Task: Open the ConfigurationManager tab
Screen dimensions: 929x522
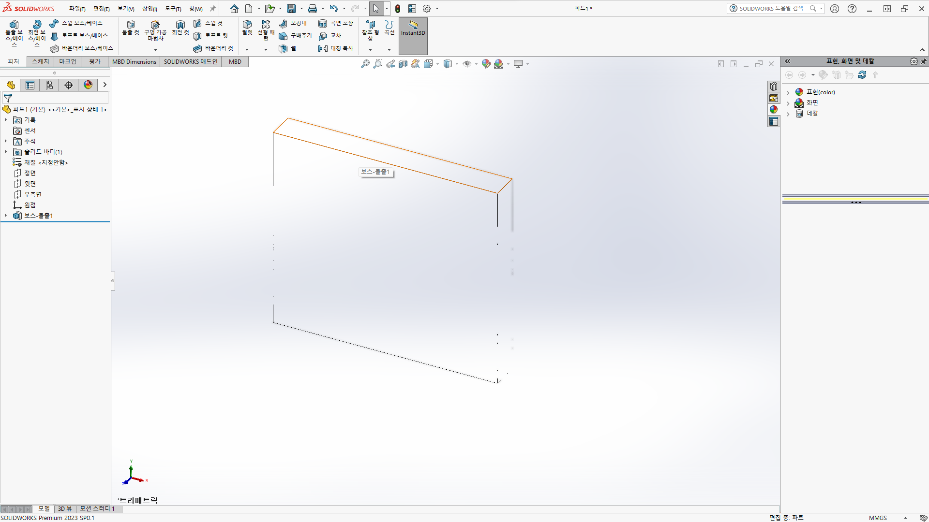Action: 49,85
